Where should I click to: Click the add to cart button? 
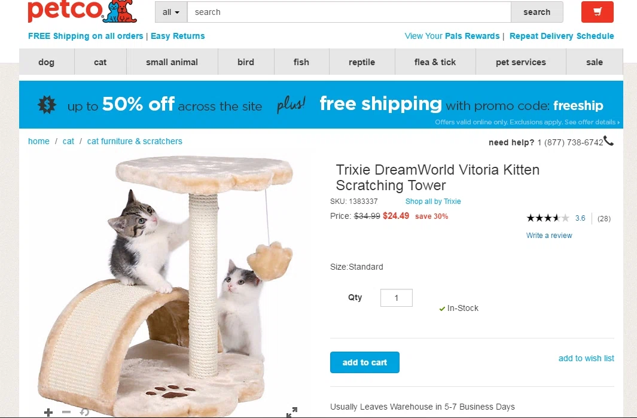click(365, 362)
